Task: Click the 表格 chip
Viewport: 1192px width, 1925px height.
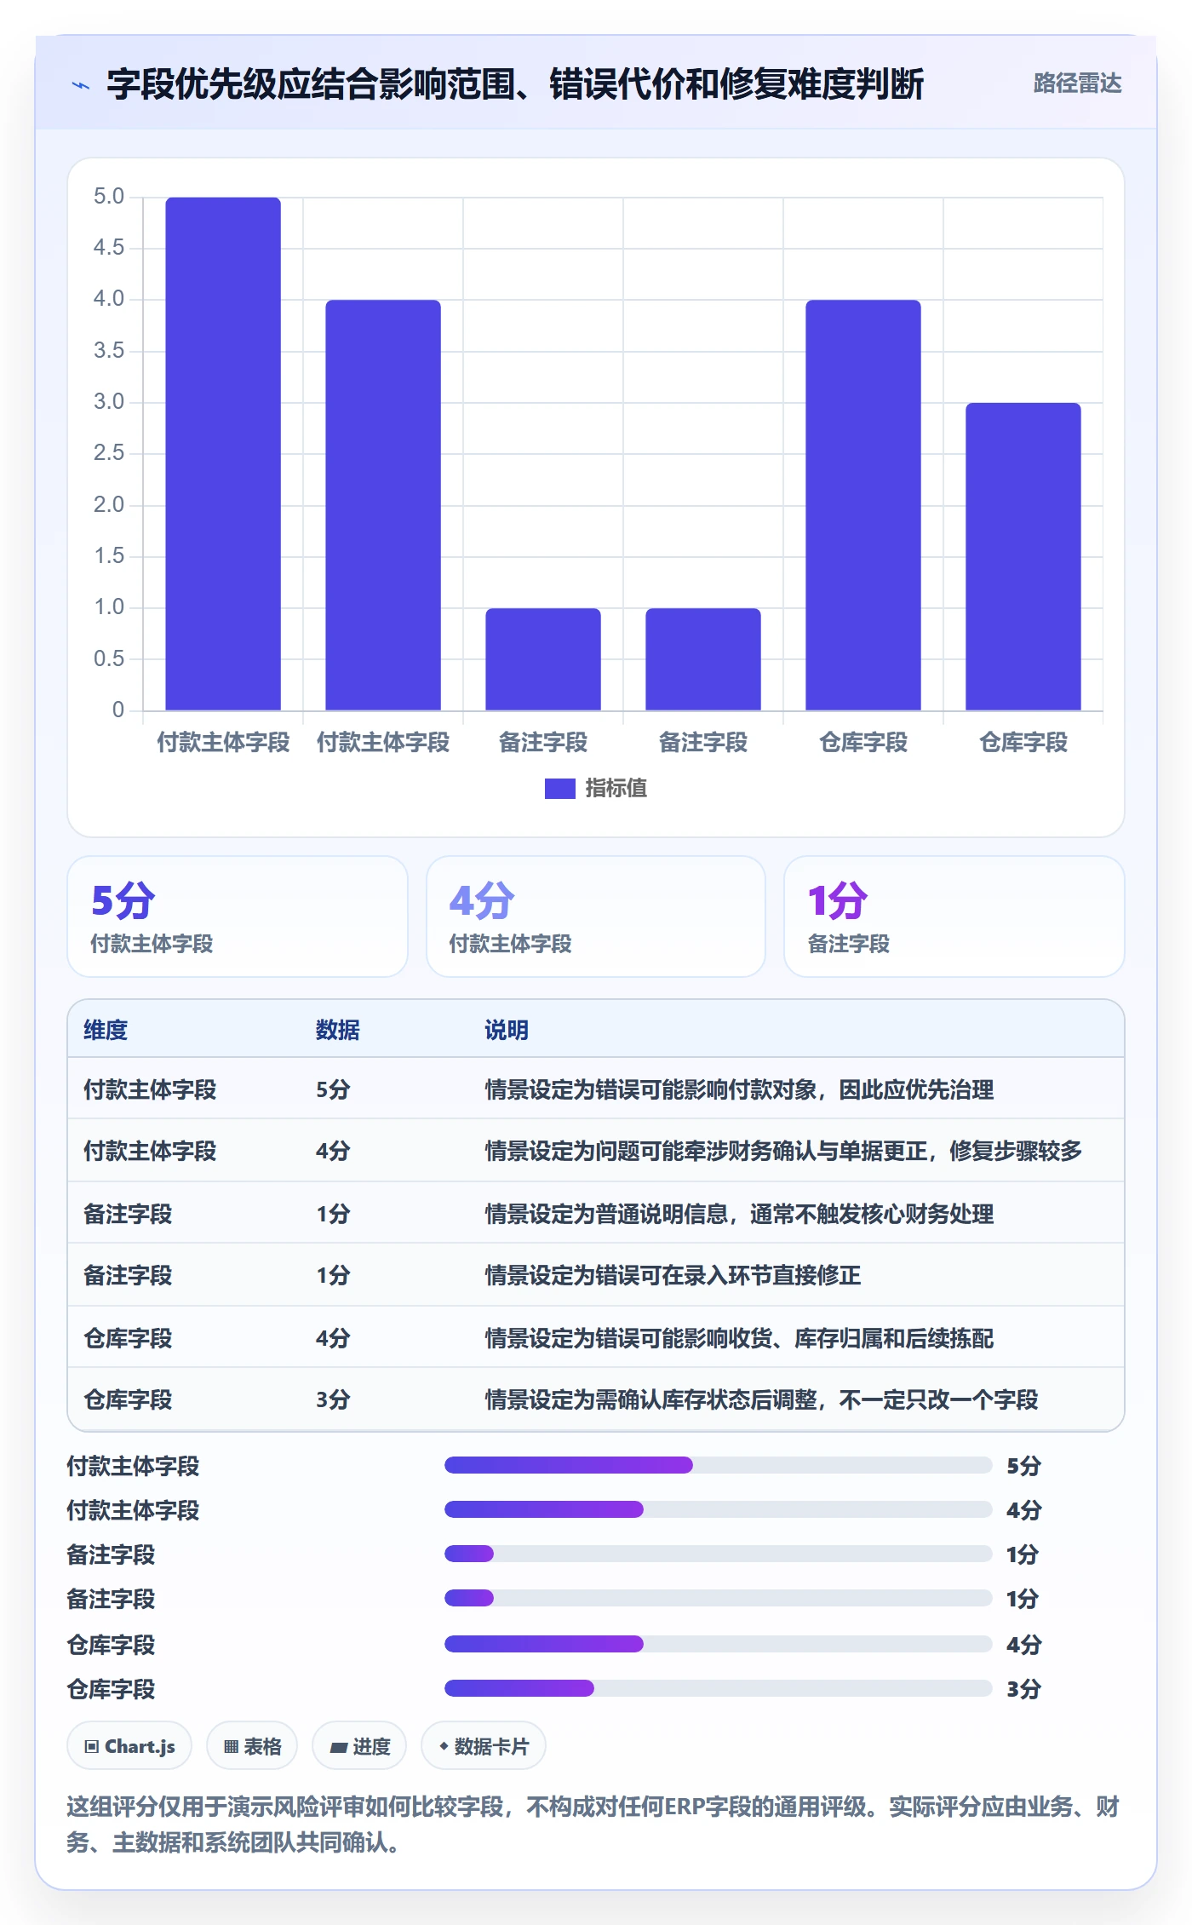Action: point(252,1746)
